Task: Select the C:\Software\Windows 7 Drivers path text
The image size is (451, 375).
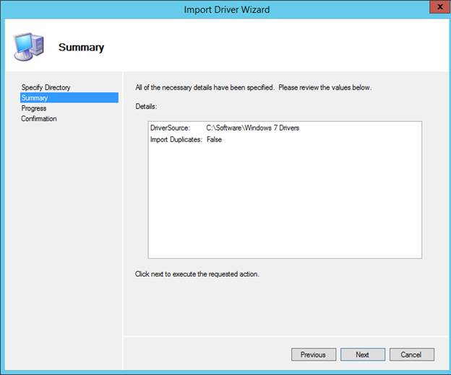Action: 252,128
